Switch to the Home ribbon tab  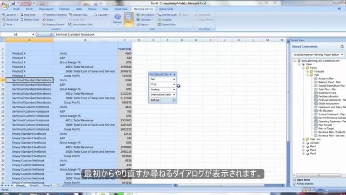pos(16,9)
